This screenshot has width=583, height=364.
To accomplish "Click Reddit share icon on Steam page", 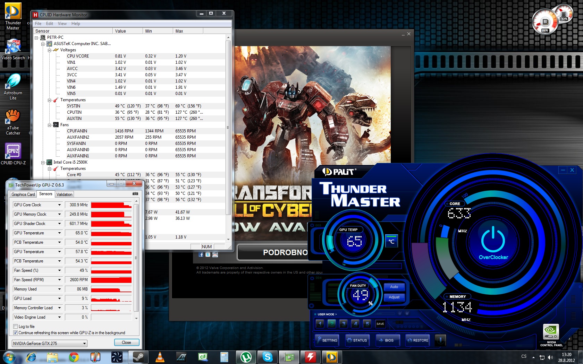I will coord(215,255).
